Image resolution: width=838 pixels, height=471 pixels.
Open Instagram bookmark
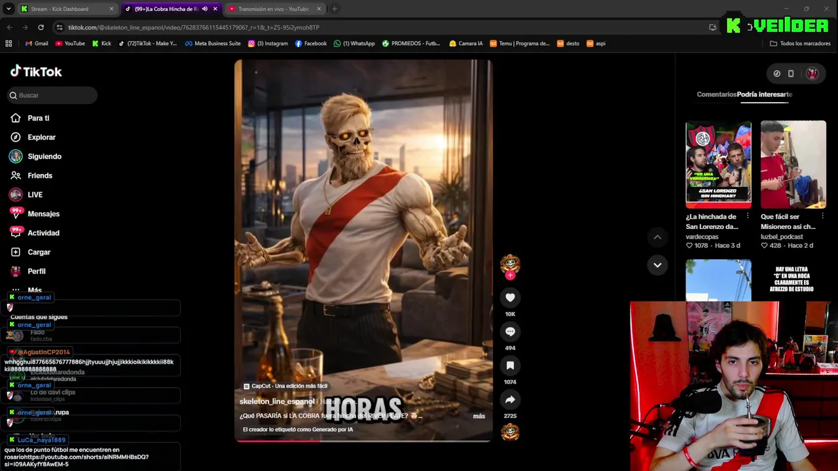268,44
